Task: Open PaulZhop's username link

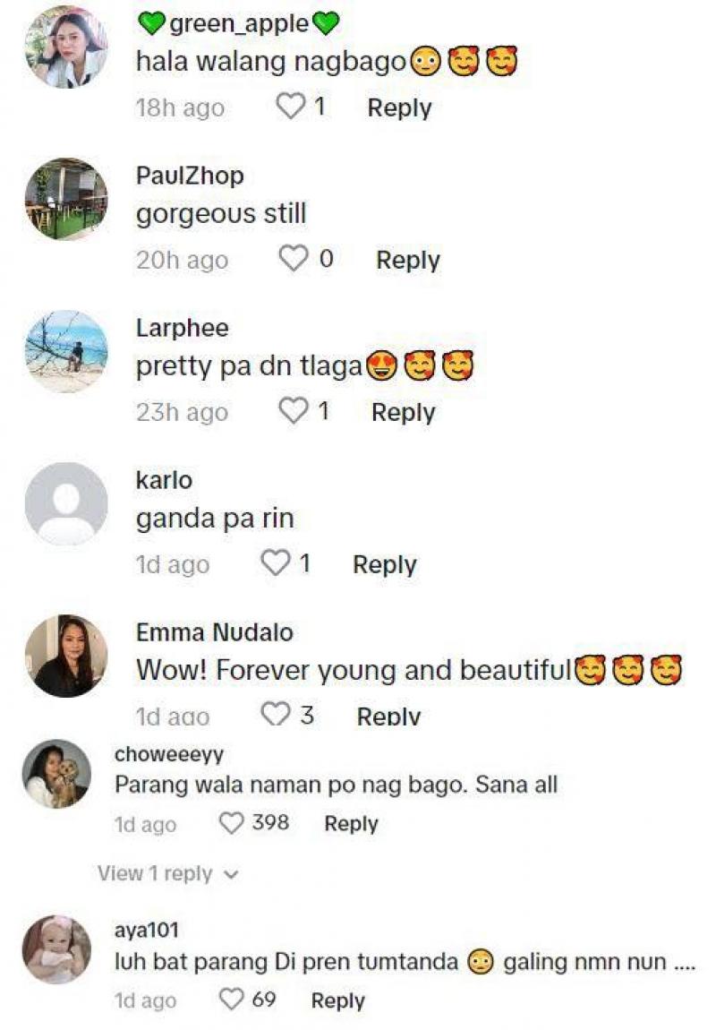Action: click(190, 176)
